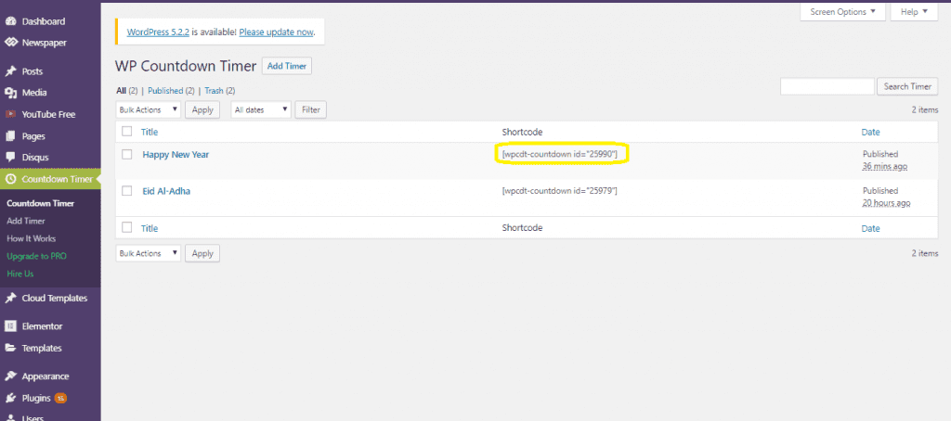This screenshot has height=421, width=951.
Task: Sort by Date column header
Action: [870, 132]
